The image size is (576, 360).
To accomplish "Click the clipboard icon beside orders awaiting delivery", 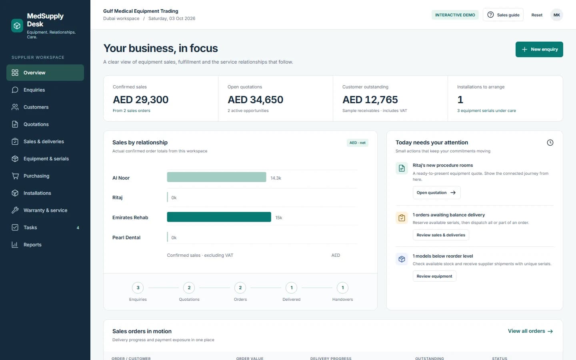I will 402,218.
